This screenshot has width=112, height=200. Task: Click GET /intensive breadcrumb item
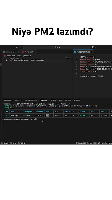pos(25,56)
